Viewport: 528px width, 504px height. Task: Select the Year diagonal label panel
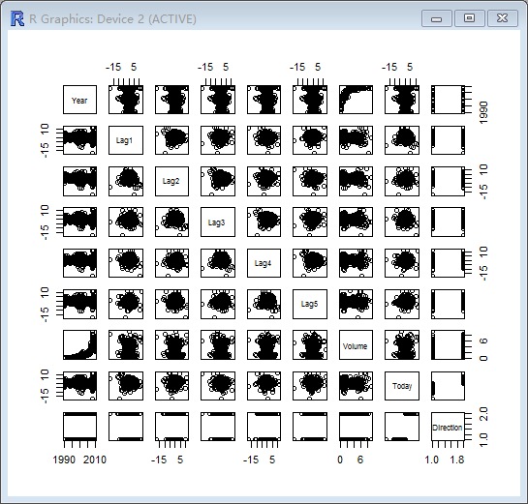tap(79, 100)
